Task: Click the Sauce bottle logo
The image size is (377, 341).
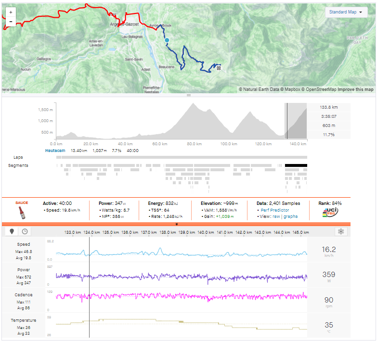Action: (21, 213)
